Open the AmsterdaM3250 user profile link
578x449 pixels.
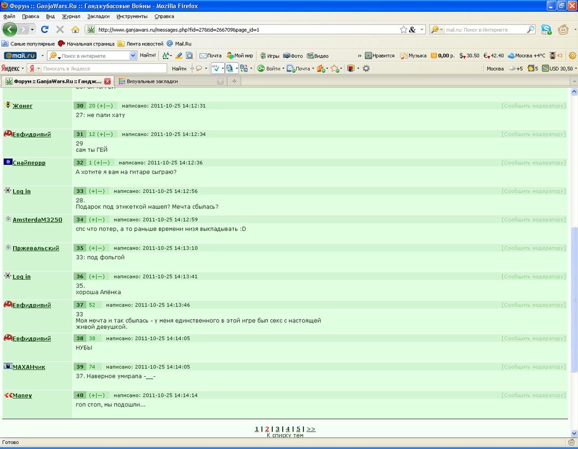point(37,220)
